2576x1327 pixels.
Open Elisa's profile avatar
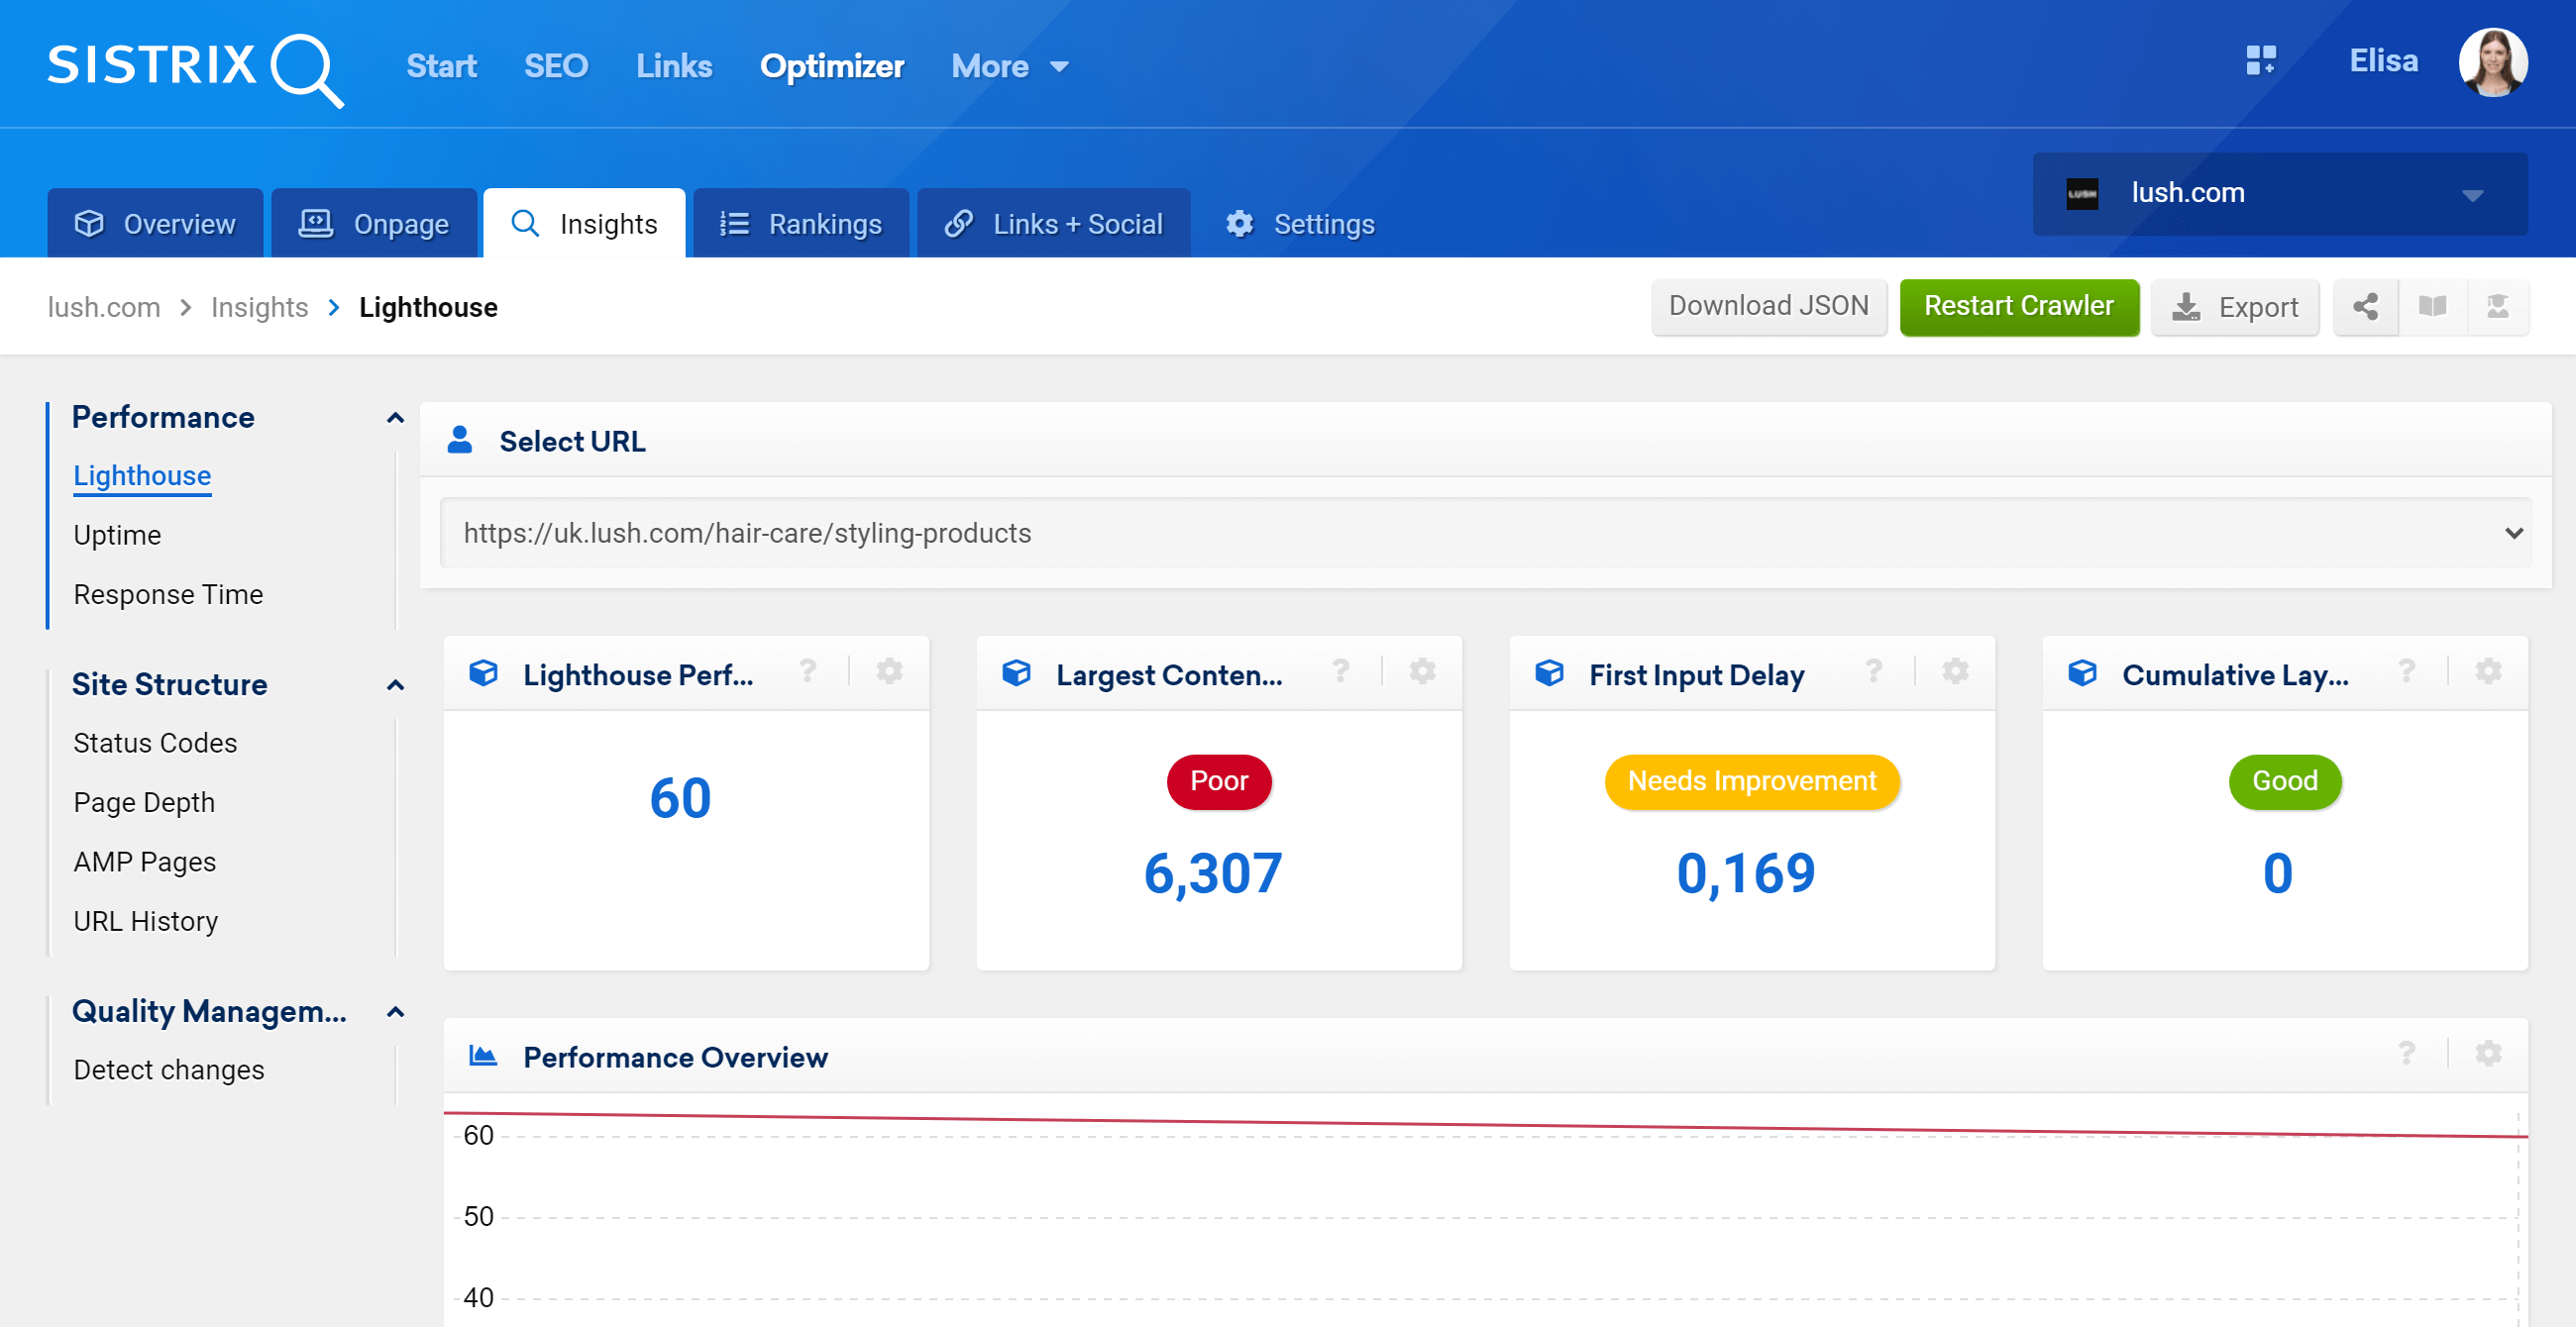coord(2493,62)
